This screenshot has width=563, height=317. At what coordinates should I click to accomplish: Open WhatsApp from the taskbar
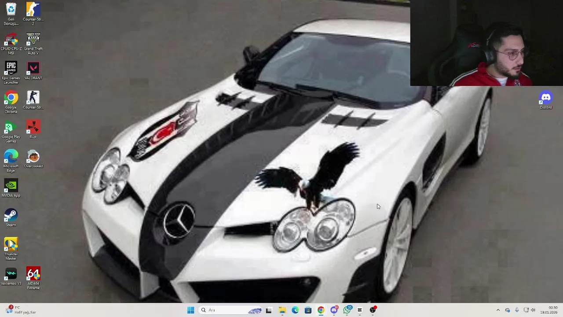(347, 310)
